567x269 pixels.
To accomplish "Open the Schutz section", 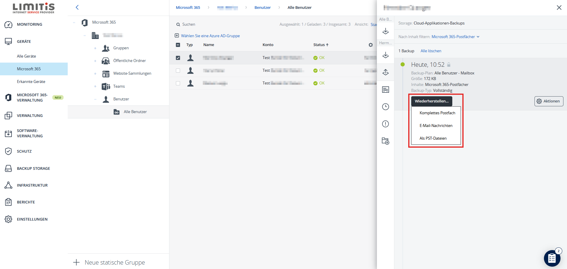I will pyautogui.click(x=24, y=151).
